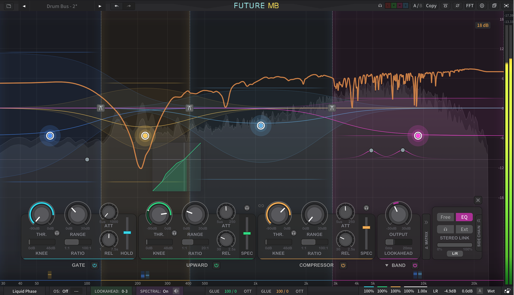Screen dimensions: 514x295
Task: Click the collapse-view icon next to Copy
Action: (445, 6)
